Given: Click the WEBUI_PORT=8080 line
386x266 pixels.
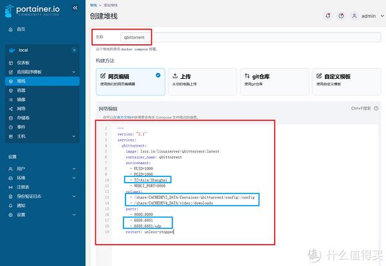Looking at the screenshot, I should (148, 186).
